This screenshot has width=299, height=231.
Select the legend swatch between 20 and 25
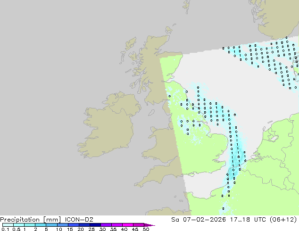coord(84,225)
